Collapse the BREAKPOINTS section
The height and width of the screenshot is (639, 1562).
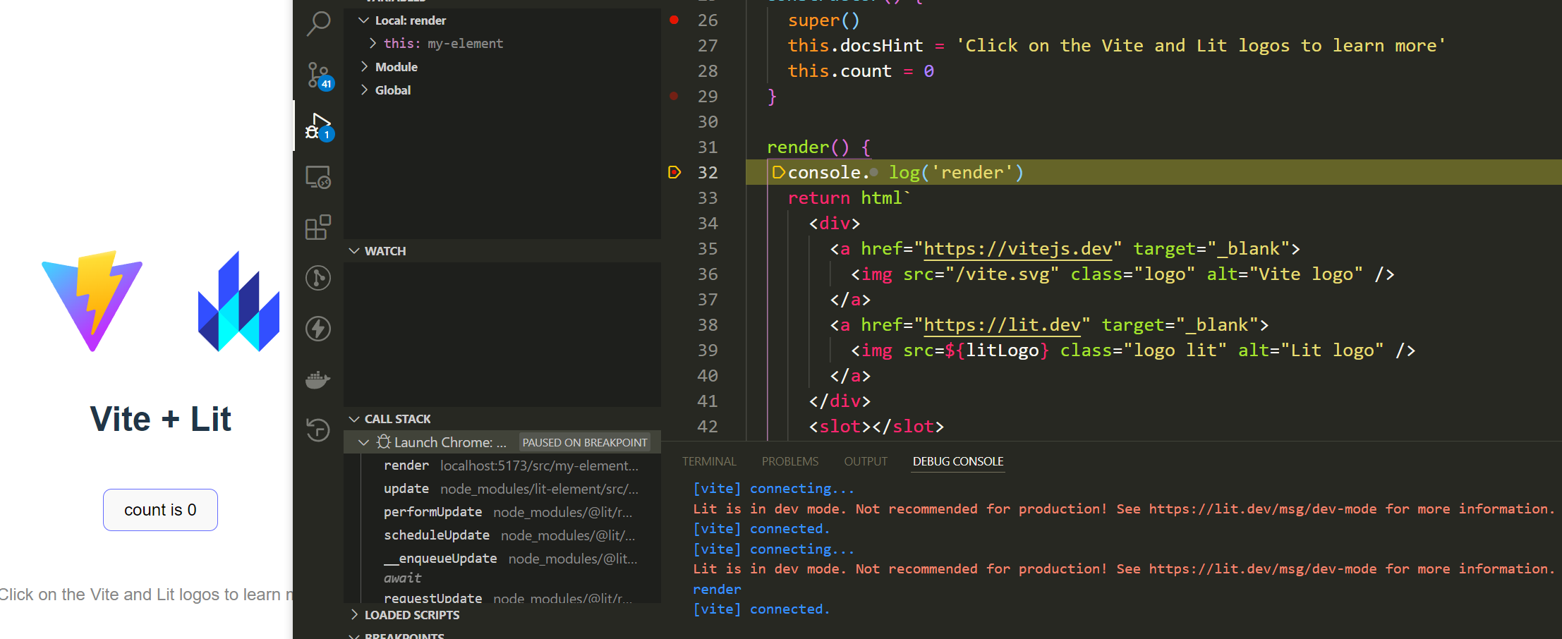pos(354,636)
